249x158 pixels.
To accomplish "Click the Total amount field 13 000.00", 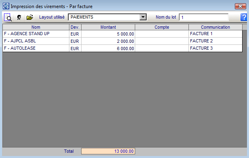I will [108, 151].
